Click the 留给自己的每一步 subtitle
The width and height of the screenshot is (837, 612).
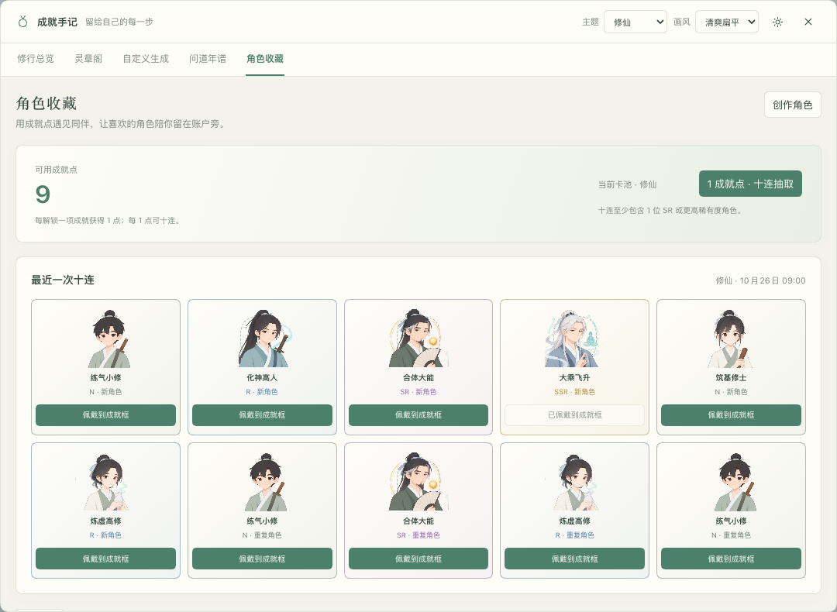pyautogui.click(x=119, y=22)
